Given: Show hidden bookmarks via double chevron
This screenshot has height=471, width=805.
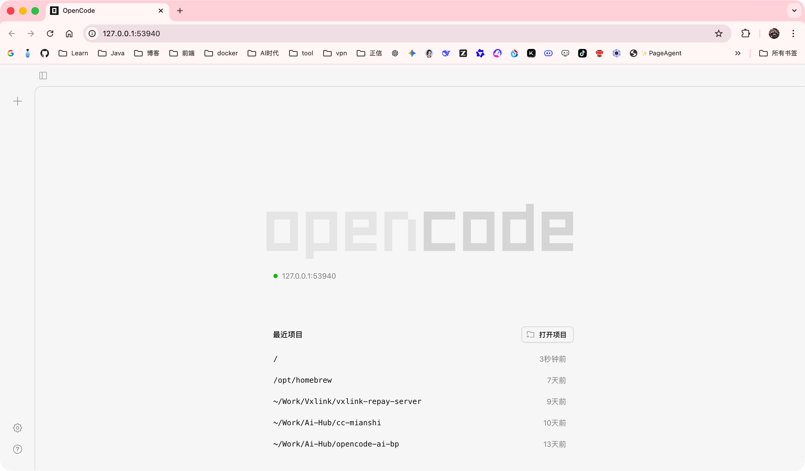Looking at the screenshot, I should 738,53.
